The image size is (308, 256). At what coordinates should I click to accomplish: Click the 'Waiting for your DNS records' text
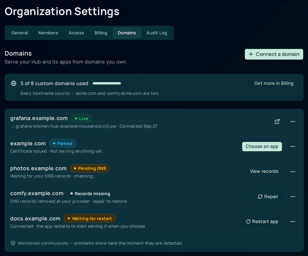41,176
